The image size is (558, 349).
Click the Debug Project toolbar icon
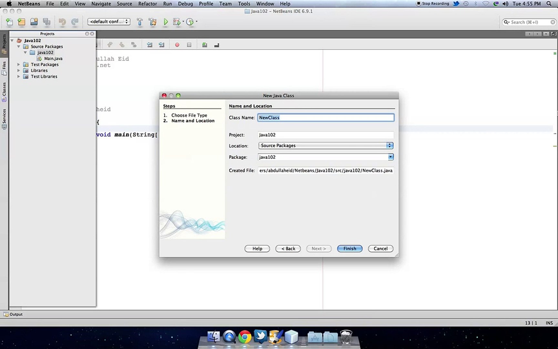tap(176, 22)
